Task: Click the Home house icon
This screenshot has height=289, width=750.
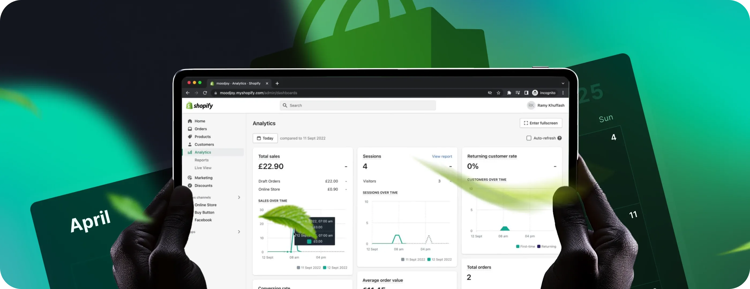Action: pos(190,121)
